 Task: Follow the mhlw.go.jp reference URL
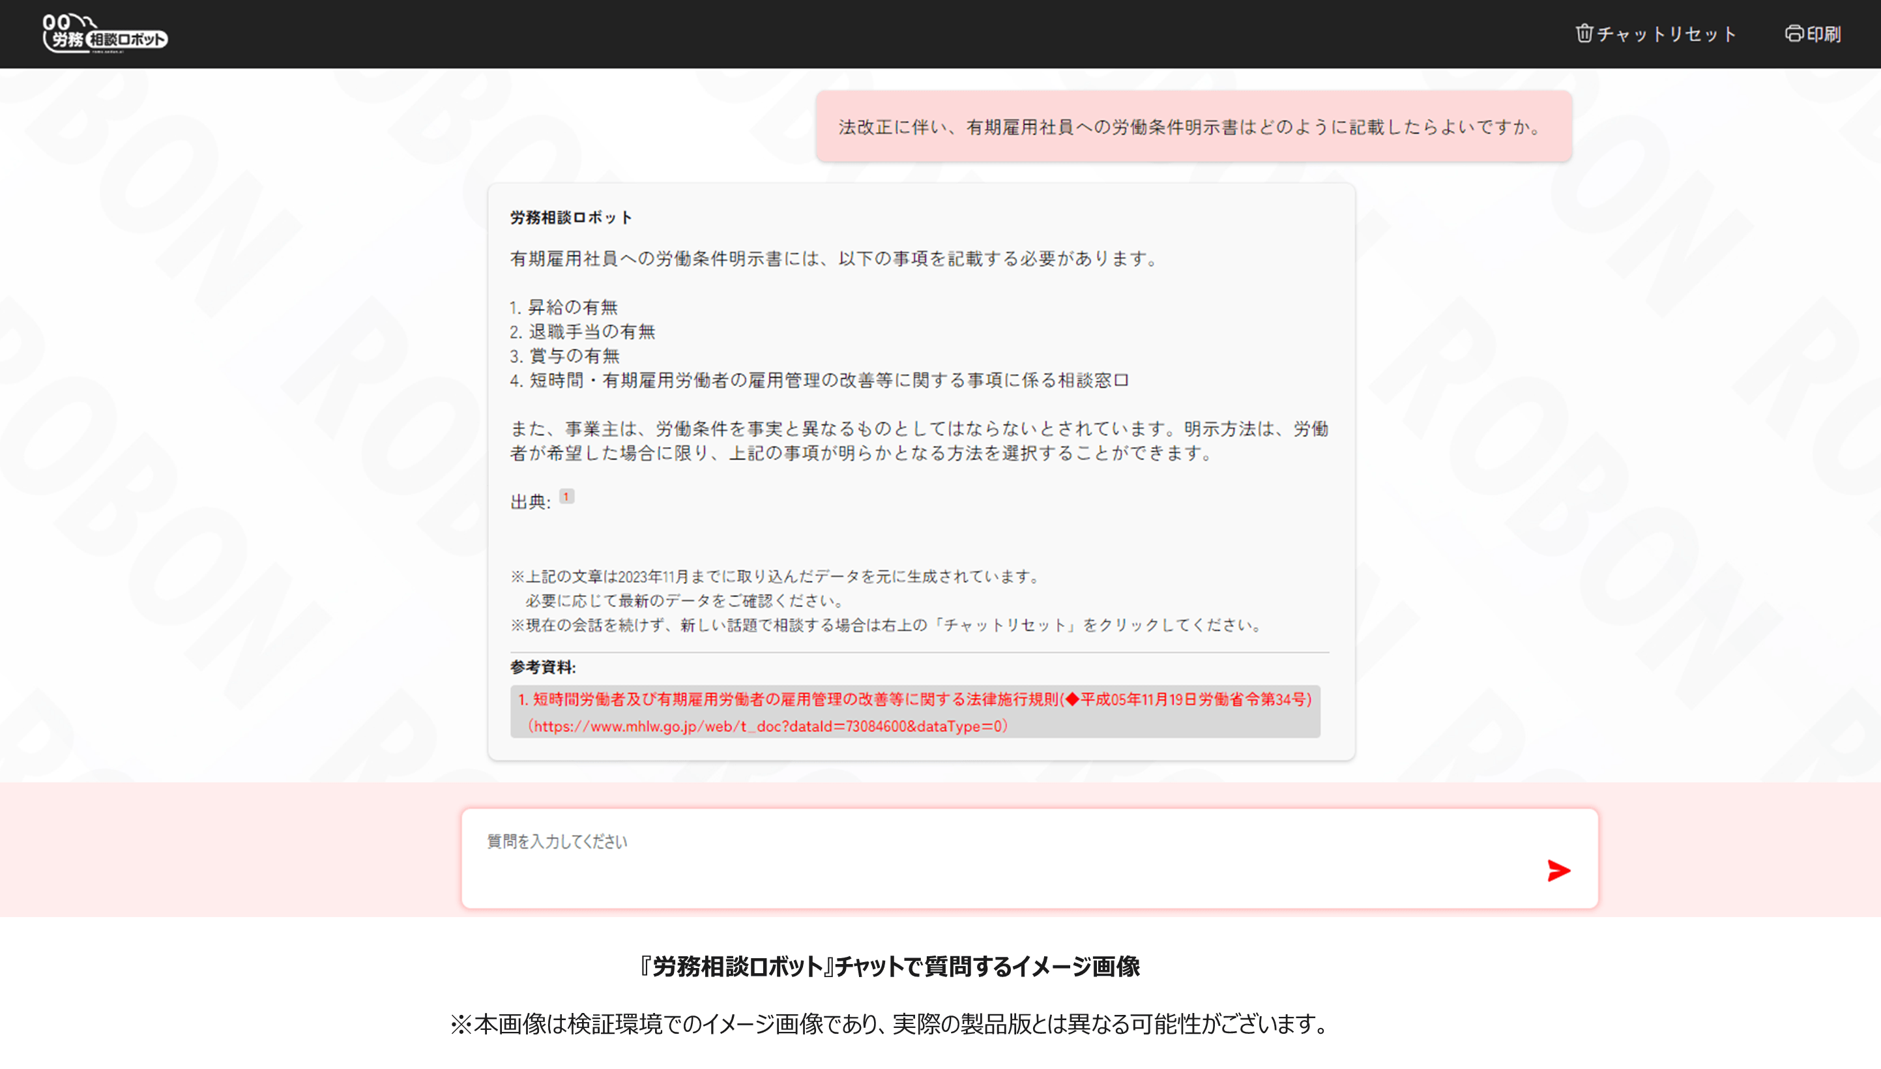pos(768,726)
